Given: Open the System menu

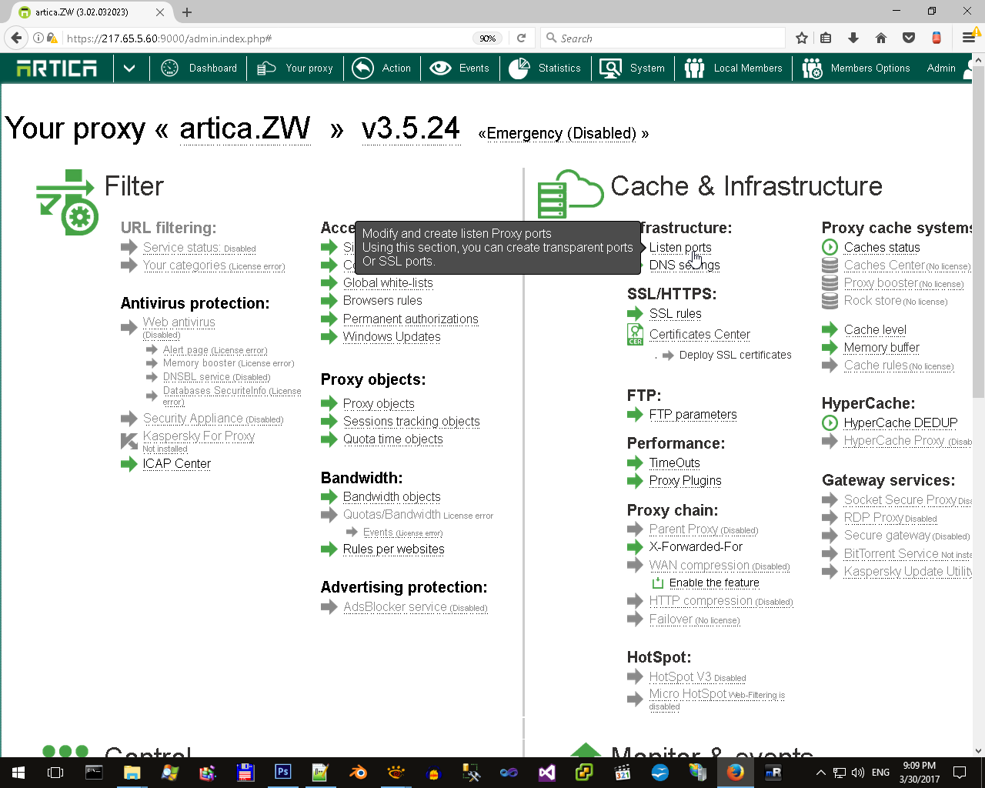Looking at the screenshot, I should coord(647,68).
